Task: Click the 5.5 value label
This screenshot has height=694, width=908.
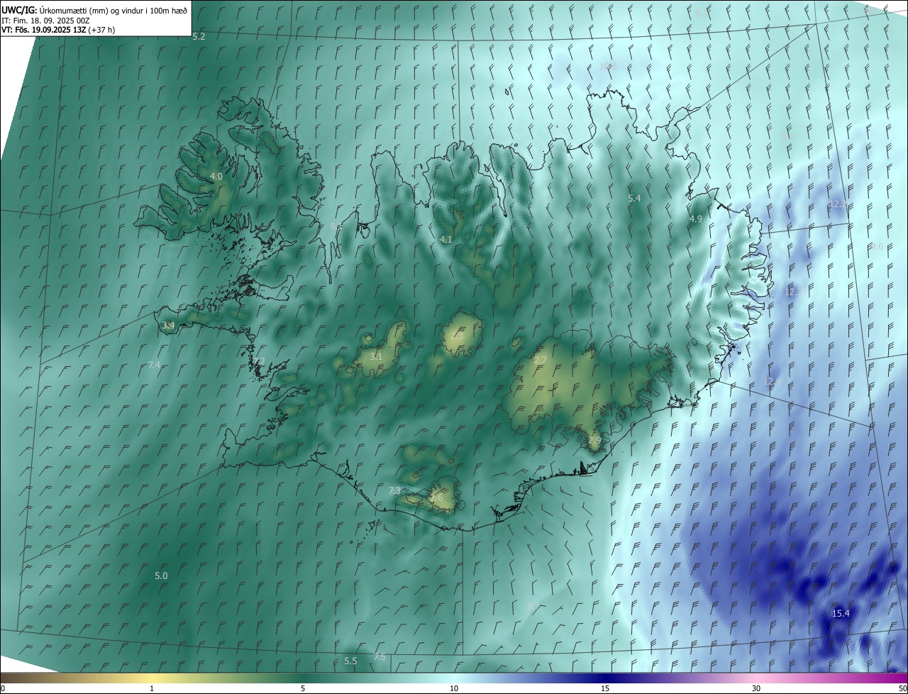Action: [350, 661]
